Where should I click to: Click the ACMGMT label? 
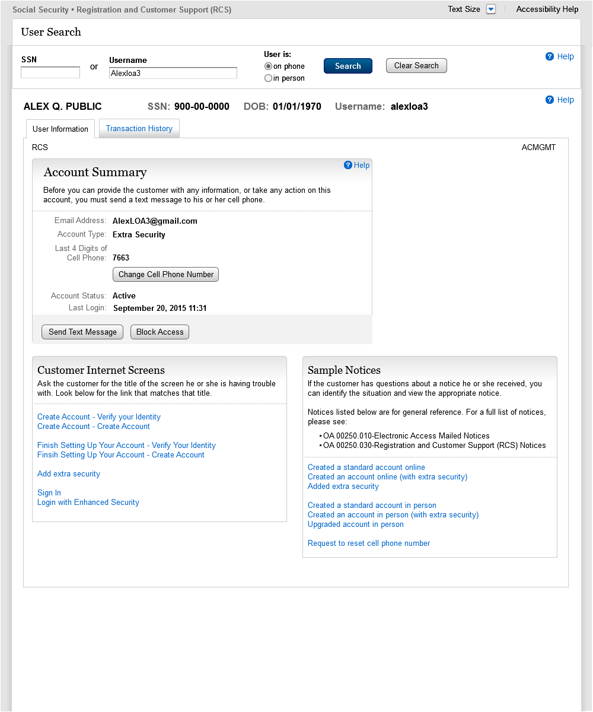(539, 147)
